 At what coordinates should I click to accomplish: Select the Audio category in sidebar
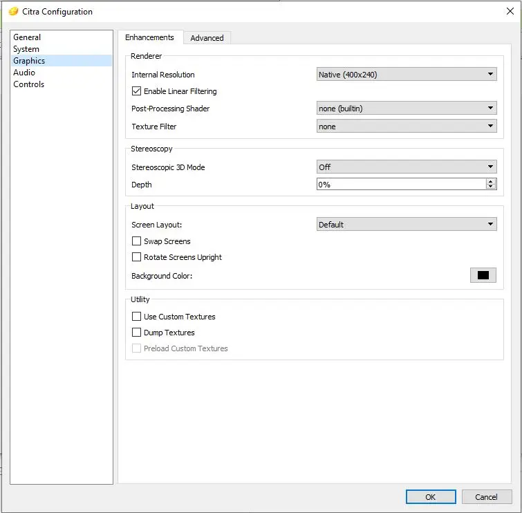(24, 73)
